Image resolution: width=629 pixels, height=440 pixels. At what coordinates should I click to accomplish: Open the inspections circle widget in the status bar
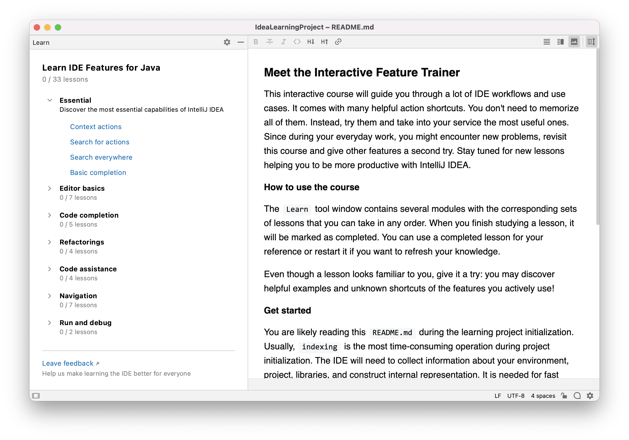(577, 396)
